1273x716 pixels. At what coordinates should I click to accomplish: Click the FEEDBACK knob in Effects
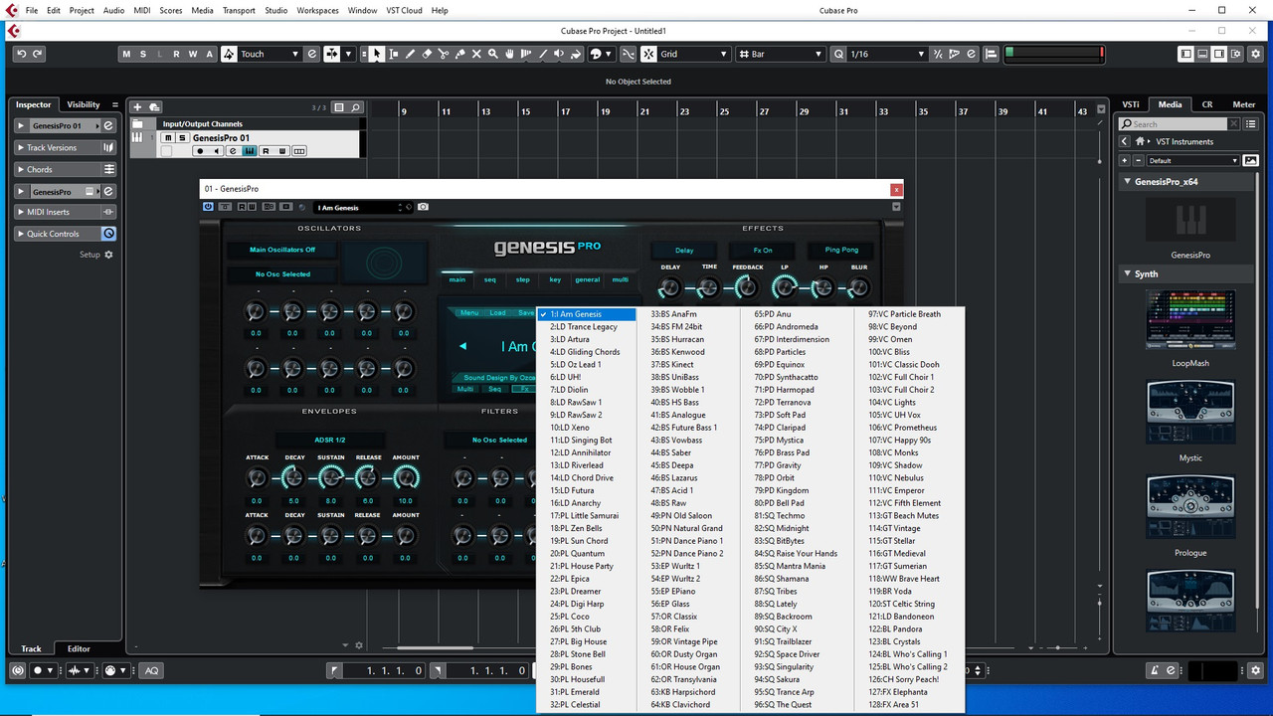click(747, 287)
